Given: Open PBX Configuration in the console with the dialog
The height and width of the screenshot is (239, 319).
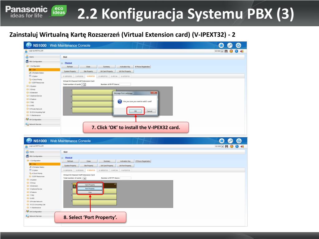Looking at the screenshot, I should coord(42,62).
